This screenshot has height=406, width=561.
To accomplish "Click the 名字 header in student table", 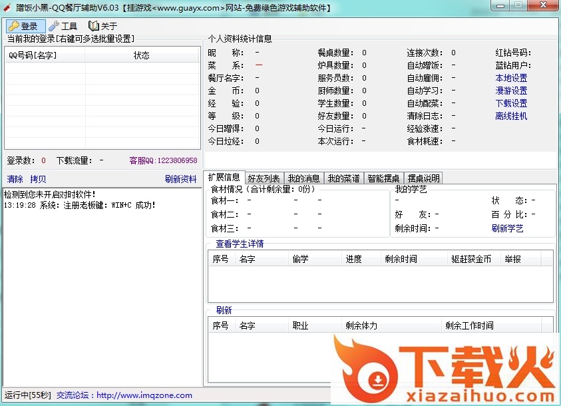I will [262, 259].
